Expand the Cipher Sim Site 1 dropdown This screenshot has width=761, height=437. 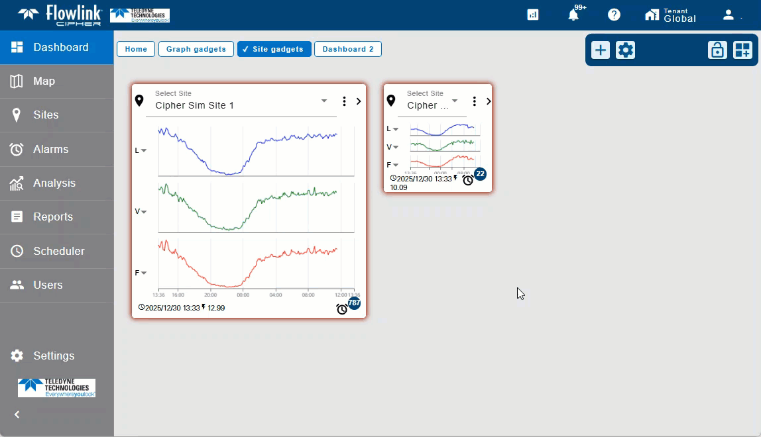[324, 101]
